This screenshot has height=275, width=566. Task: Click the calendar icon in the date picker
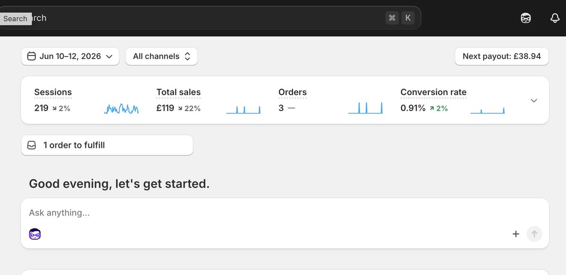[x=32, y=57]
